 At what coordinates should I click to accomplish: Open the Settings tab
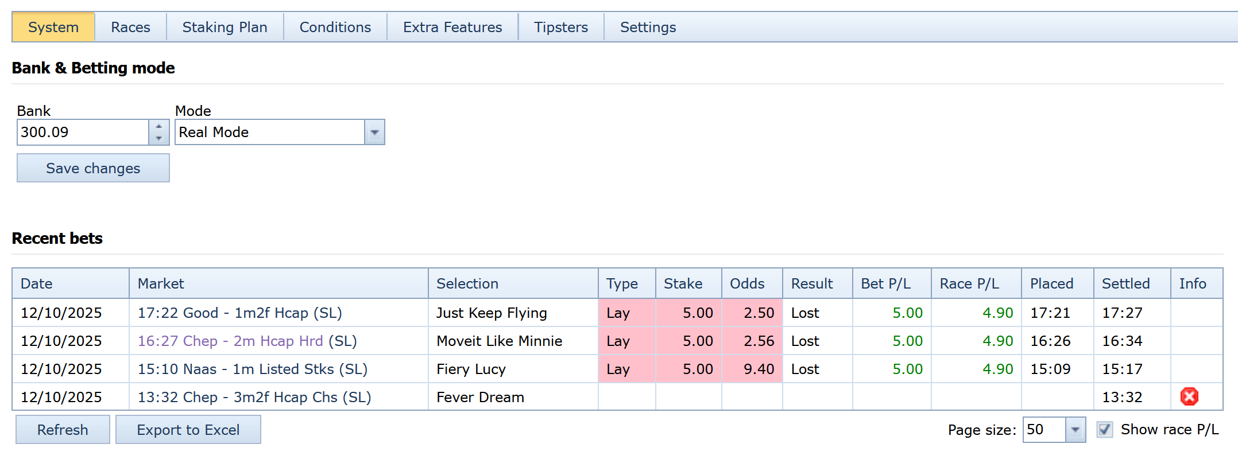648,27
